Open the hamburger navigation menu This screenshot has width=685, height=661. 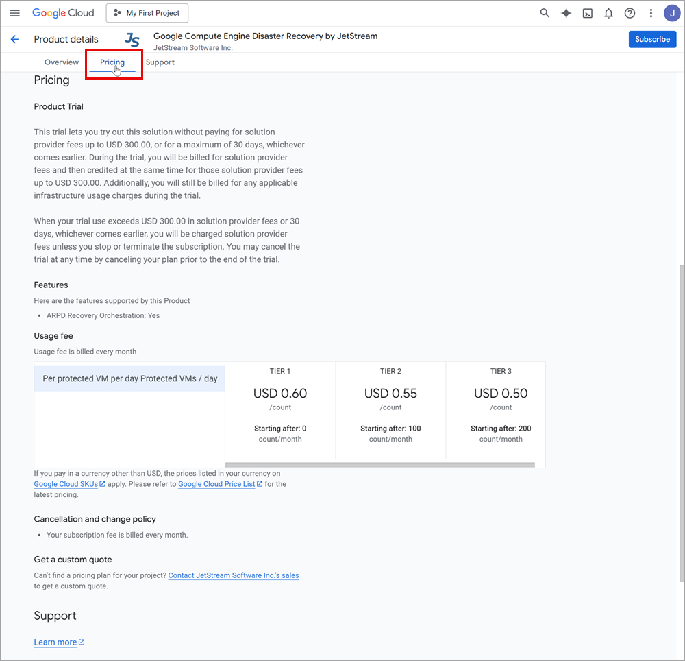[x=15, y=13]
